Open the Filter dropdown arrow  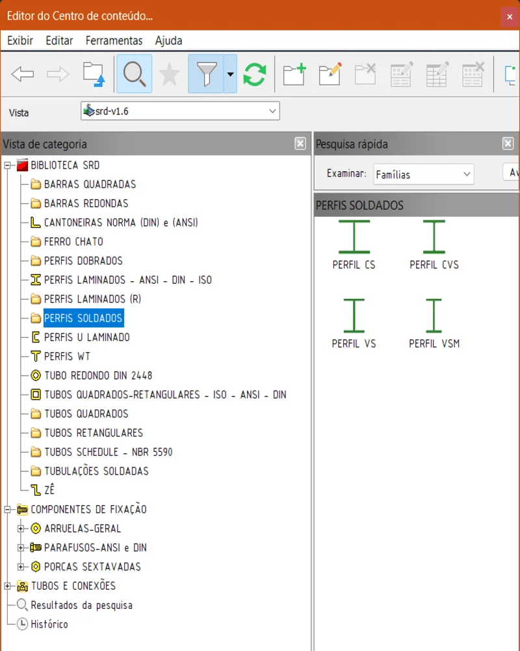(x=230, y=74)
